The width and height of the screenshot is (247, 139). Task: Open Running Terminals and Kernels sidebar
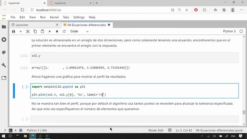4,39
